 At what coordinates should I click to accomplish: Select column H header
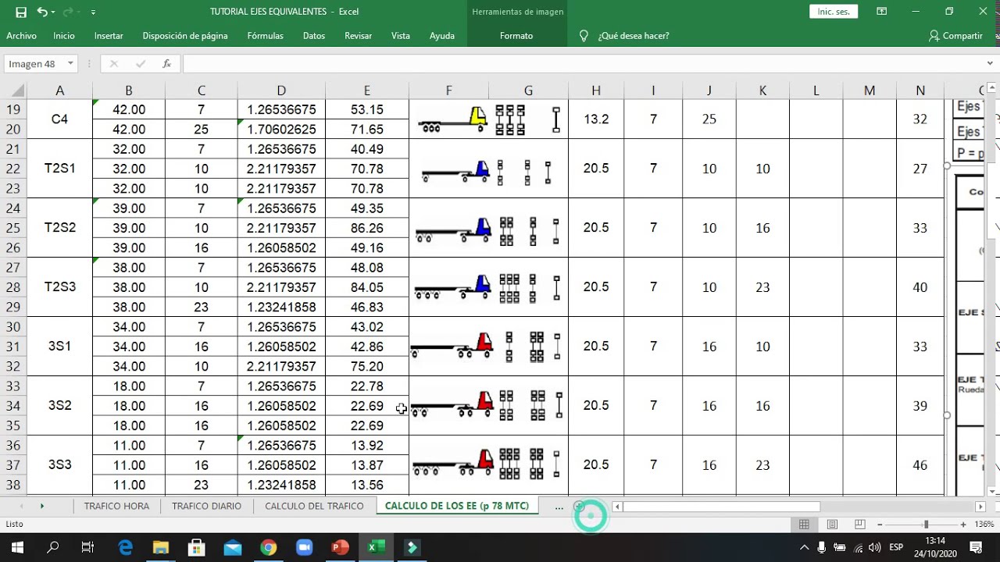(x=596, y=91)
